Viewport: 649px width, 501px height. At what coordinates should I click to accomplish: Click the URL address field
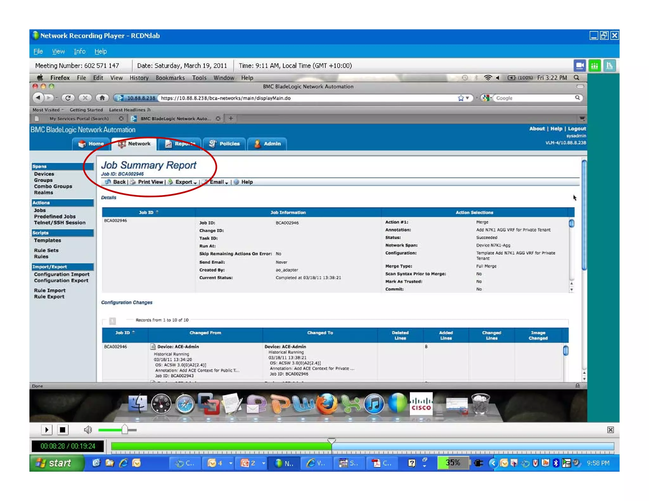[306, 98]
